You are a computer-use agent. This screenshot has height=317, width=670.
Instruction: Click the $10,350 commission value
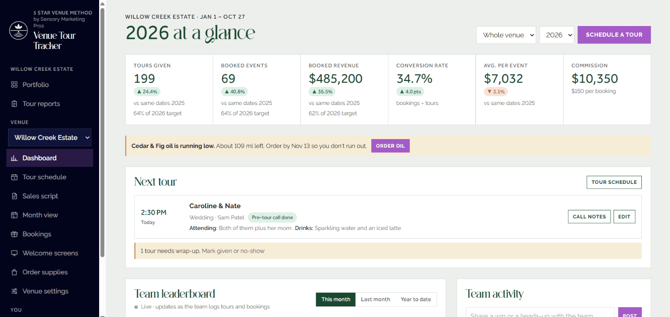pos(595,79)
